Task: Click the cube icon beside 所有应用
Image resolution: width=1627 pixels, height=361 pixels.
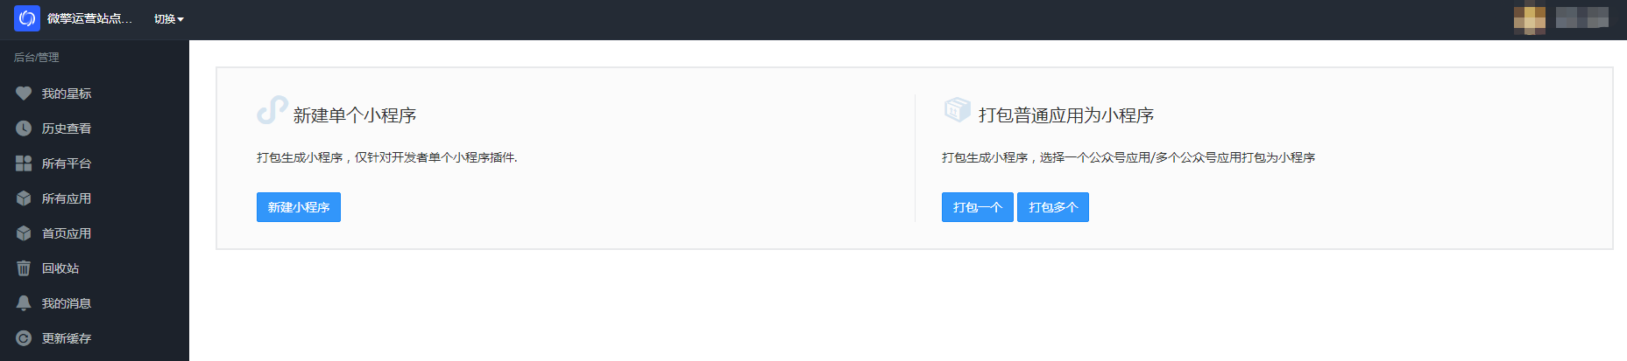Action: pyautogui.click(x=24, y=198)
